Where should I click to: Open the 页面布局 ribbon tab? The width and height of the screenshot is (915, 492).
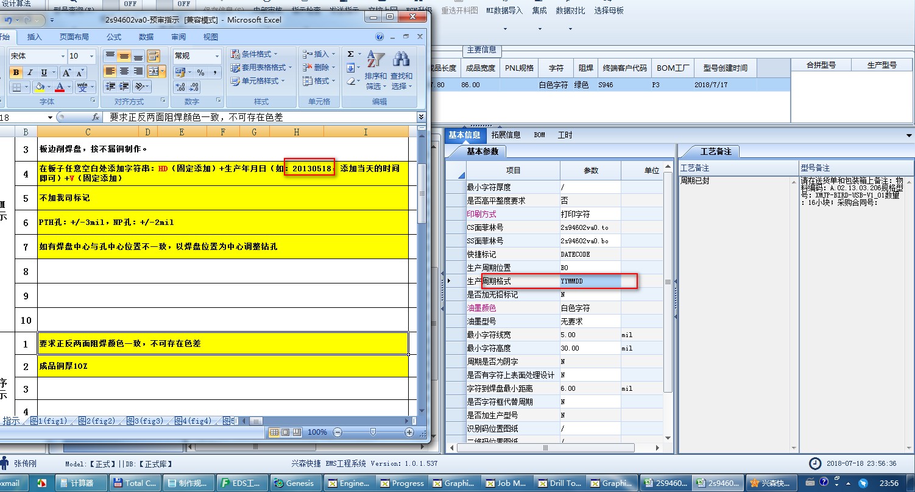74,37
